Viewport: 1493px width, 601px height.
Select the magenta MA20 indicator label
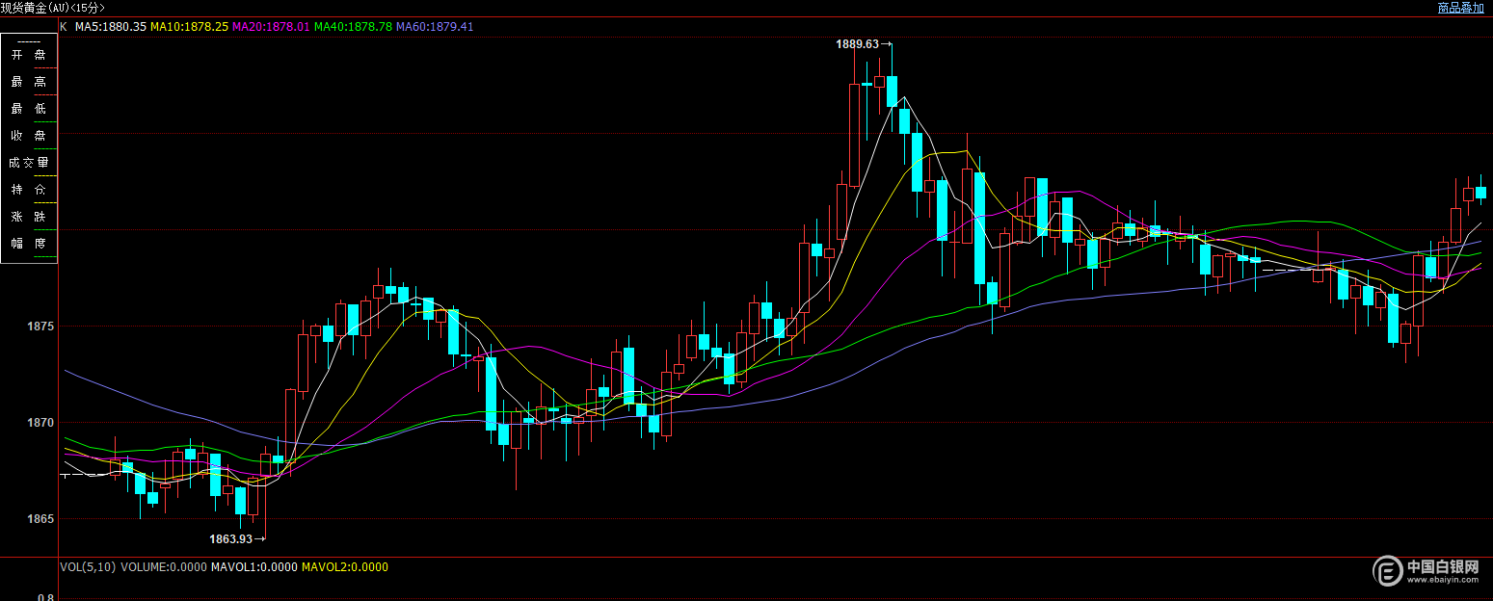pos(271,27)
